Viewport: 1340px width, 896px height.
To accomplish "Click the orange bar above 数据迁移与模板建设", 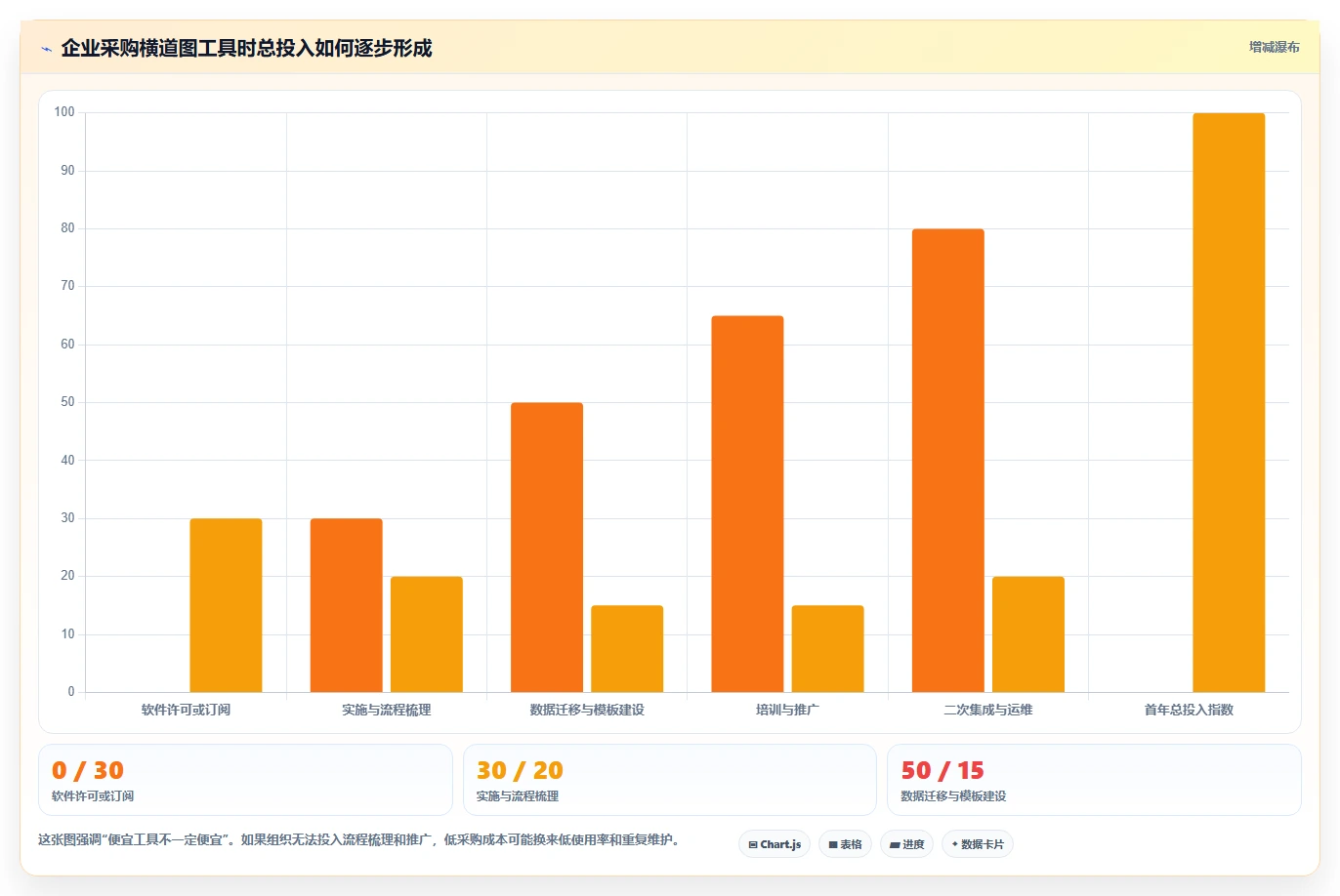I will click(x=547, y=548).
